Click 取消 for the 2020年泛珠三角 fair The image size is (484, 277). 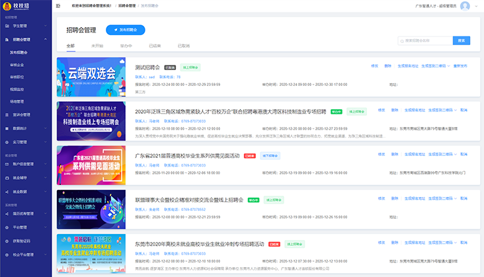point(464,110)
